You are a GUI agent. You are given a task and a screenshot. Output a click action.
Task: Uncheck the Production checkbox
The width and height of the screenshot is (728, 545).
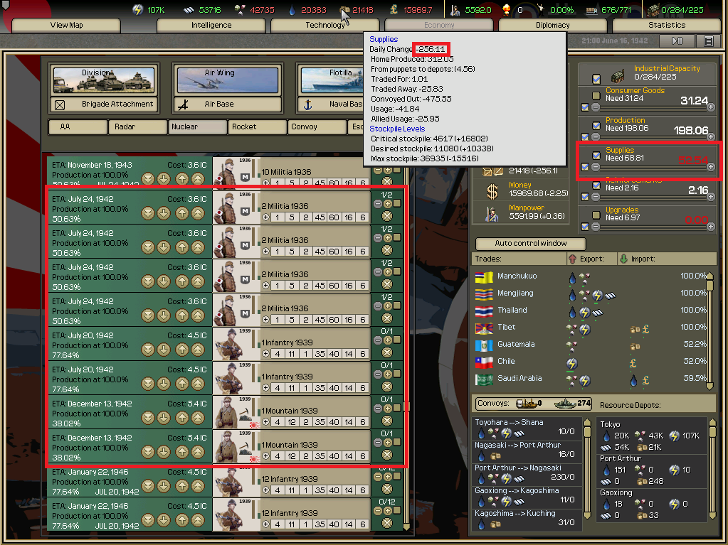coord(596,126)
